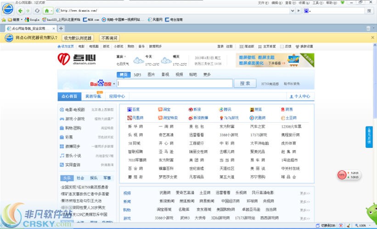Open the Baidu search engine selector
377x229 pixels.
tap(307, 11)
